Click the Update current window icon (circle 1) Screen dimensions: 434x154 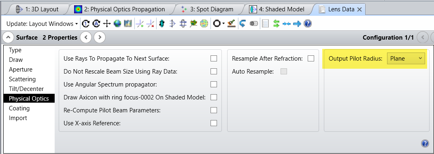coord(86,24)
